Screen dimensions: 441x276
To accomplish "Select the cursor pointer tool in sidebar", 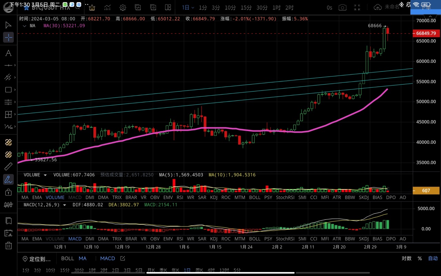I will coord(8,25).
